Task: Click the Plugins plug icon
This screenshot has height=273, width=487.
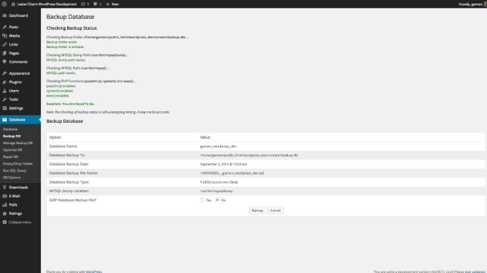Action: pyautogui.click(x=5, y=82)
